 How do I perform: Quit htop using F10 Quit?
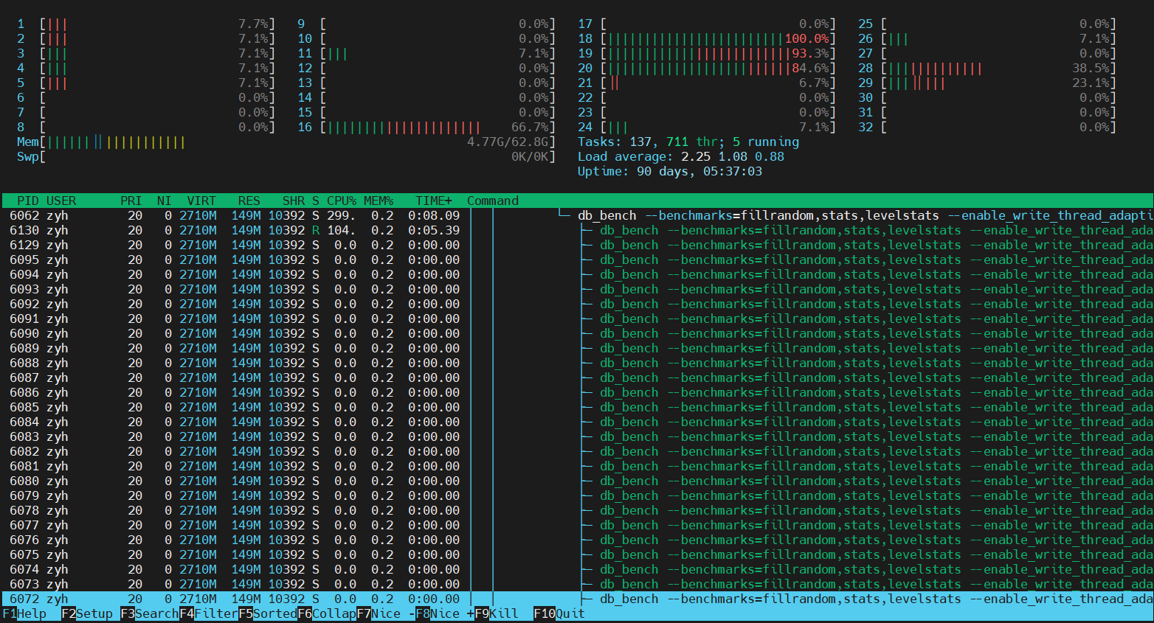pyautogui.click(x=557, y=613)
